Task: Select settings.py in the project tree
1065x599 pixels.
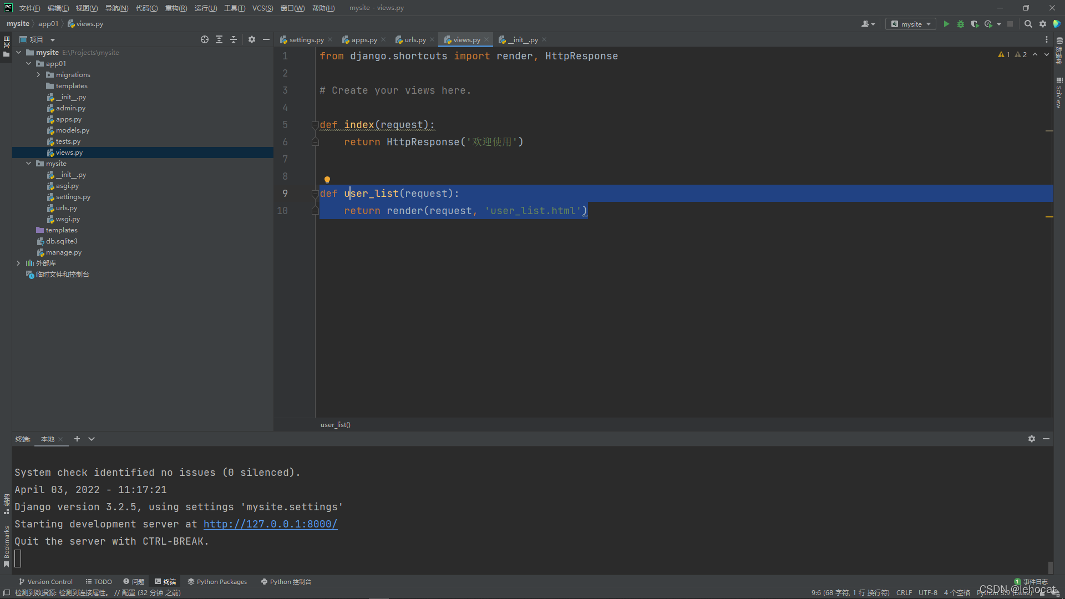Action: (x=73, y=197)
